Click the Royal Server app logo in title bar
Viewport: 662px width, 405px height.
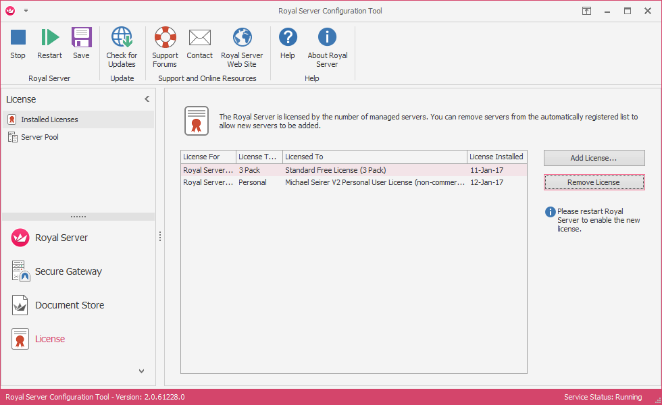click(10, 11)
